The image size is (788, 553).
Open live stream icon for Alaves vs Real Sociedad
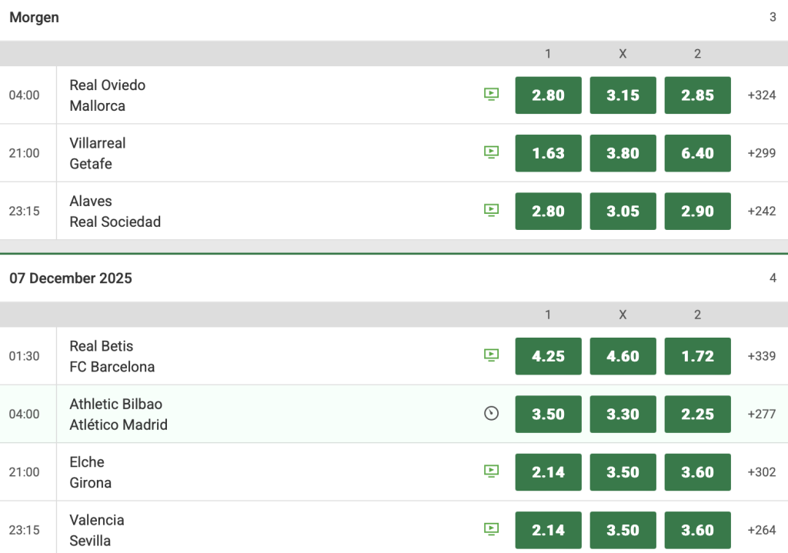click(491, 210)
